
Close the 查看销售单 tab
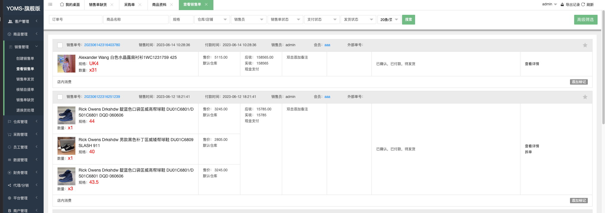point(206,4)
